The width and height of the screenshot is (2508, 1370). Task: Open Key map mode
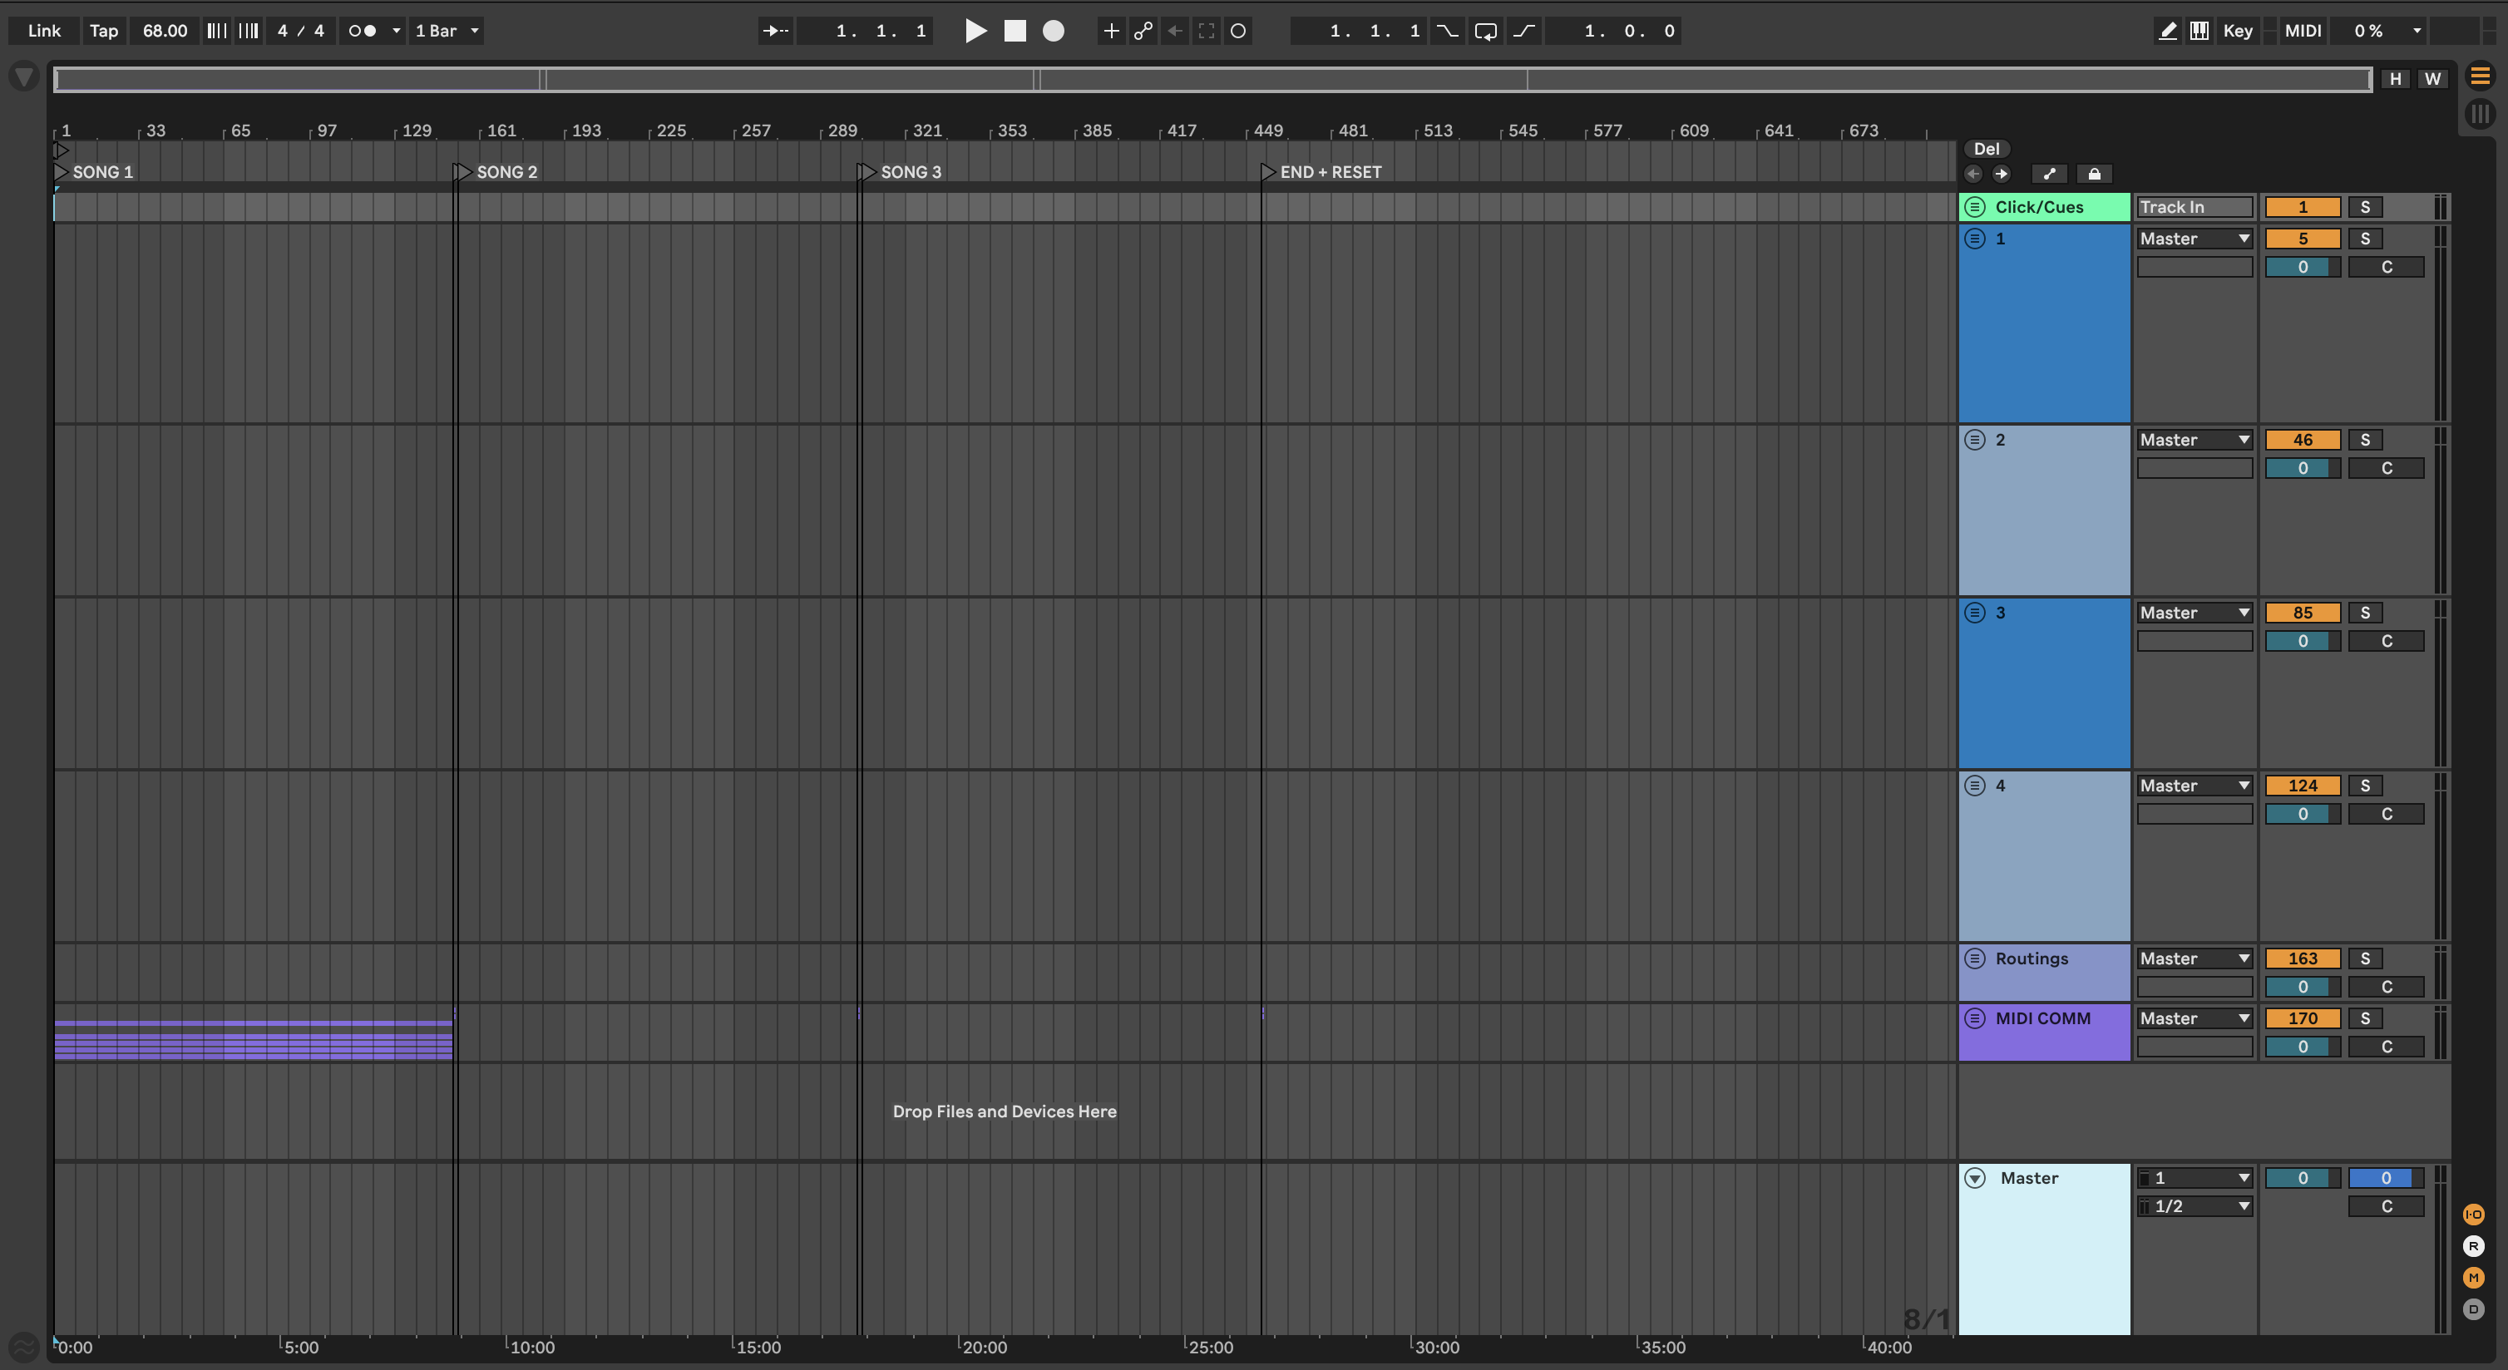pos(2238,30)
